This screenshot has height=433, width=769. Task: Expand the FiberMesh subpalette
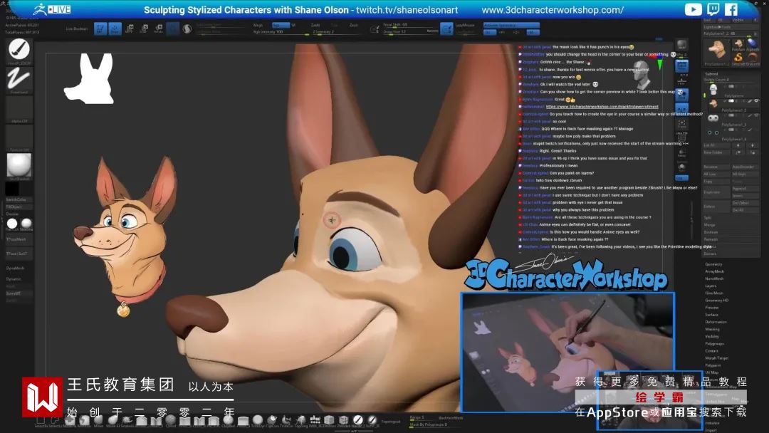(715, 293)
